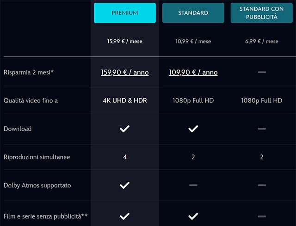The width and height of the screenshot is (296, 226).
Task: Click the Premium Dolby Atmos checkmark
Action: pos(124,185)
